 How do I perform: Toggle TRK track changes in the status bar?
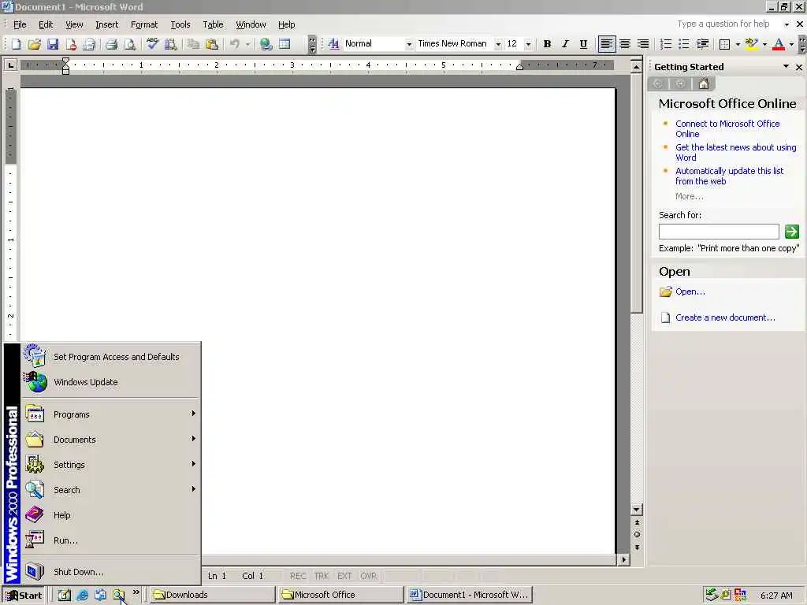(x=322, y=576)
